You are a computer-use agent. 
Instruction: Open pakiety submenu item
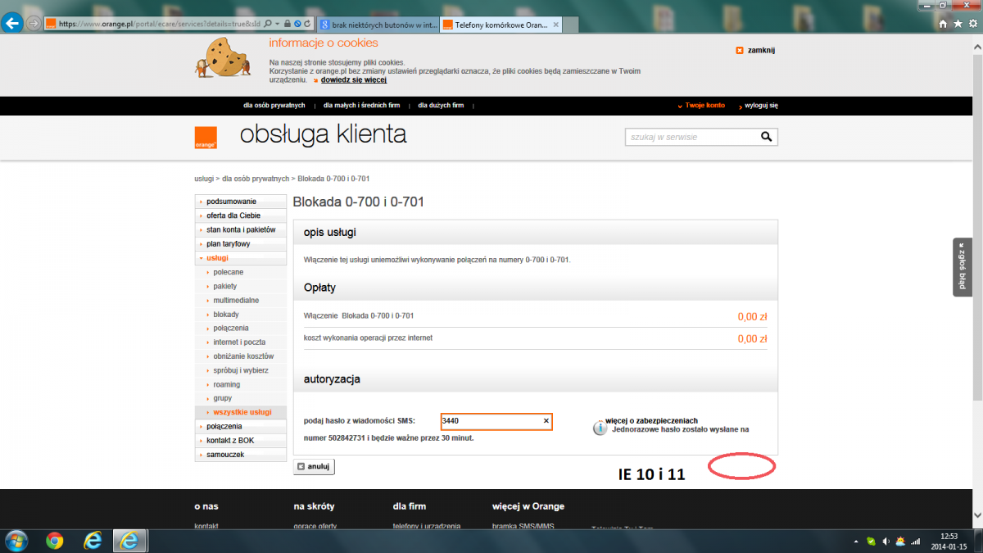coord(224,286)
